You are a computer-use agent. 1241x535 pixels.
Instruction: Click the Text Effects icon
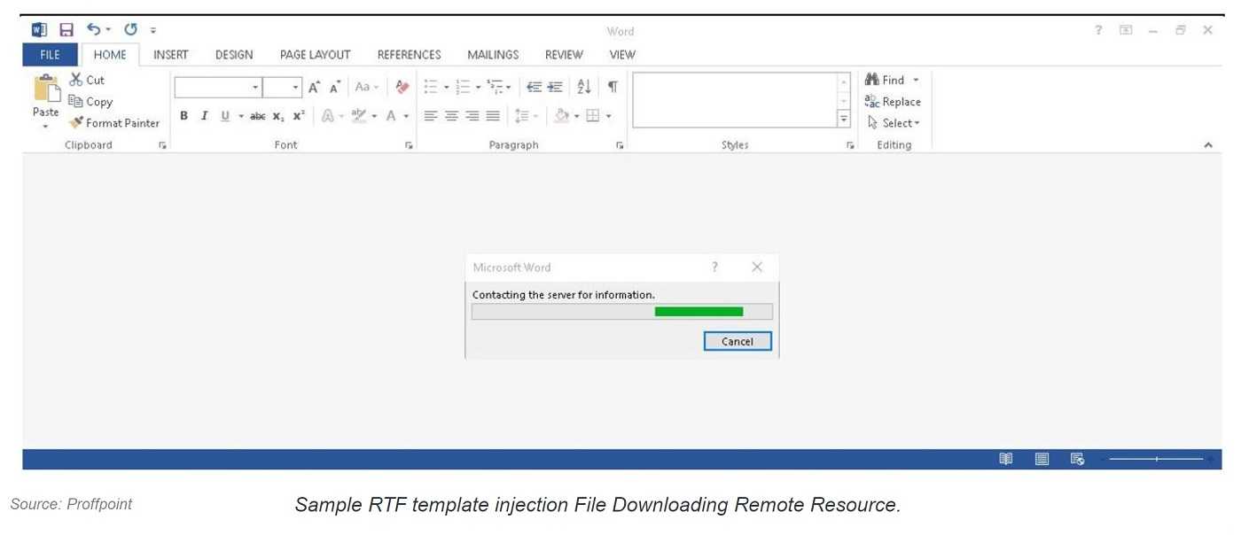[x=327, y=116]
